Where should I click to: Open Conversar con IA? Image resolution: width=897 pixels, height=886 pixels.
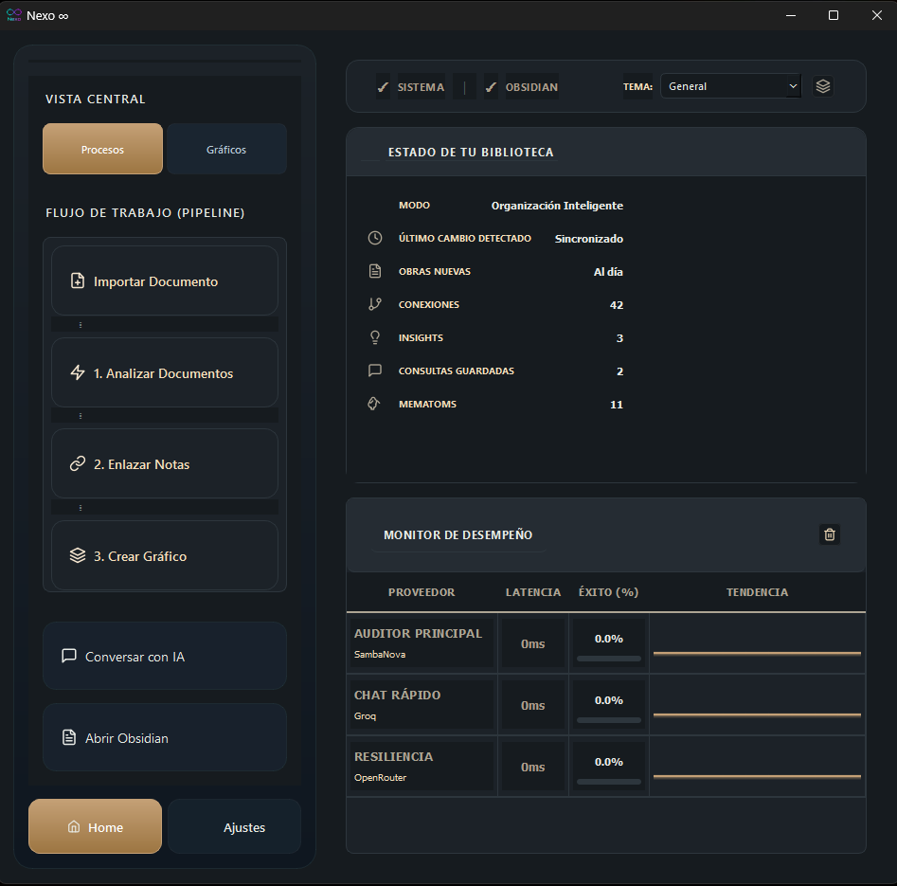point(165,656)
